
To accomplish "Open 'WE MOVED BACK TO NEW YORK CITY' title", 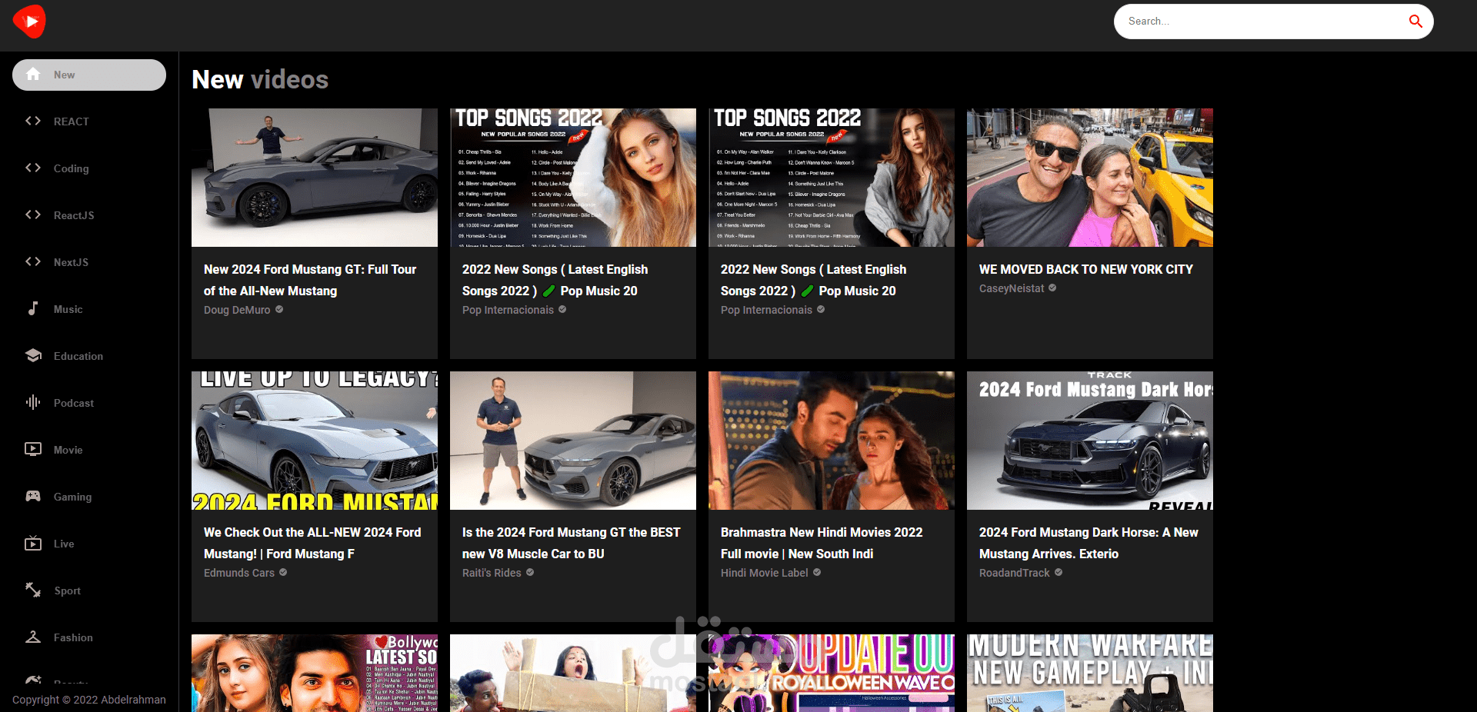I will (1086, 269).
